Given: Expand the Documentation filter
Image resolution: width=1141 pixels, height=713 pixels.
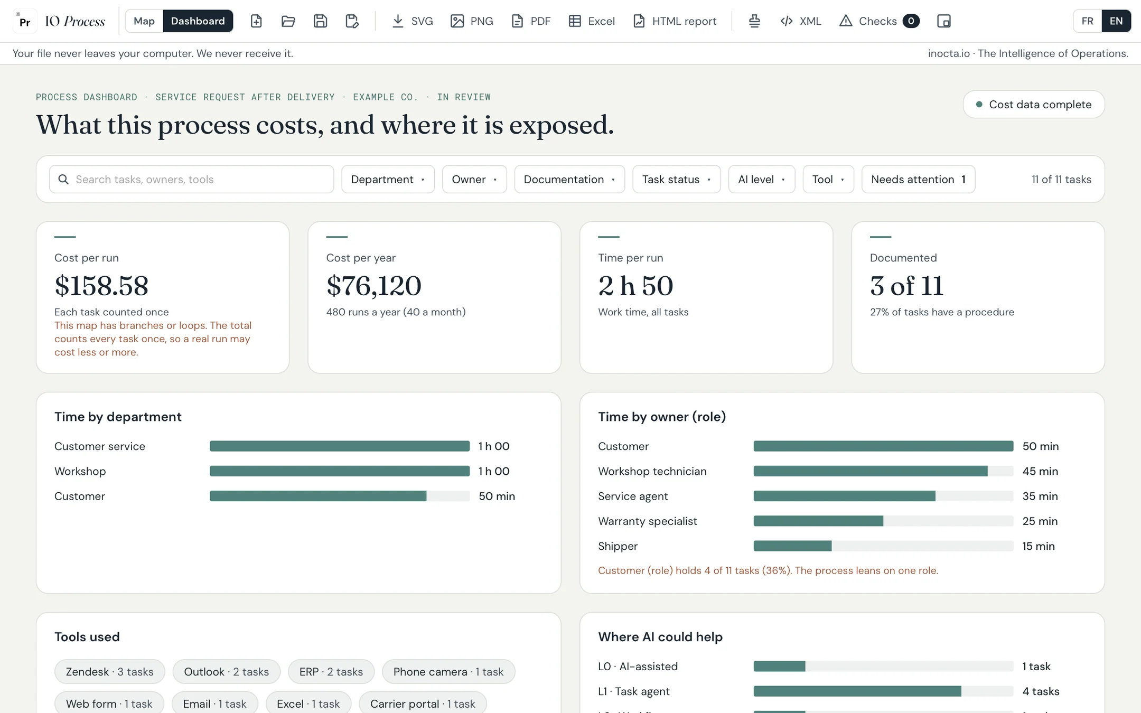Looking at the screenshot, I should click(x=569, y=180).
